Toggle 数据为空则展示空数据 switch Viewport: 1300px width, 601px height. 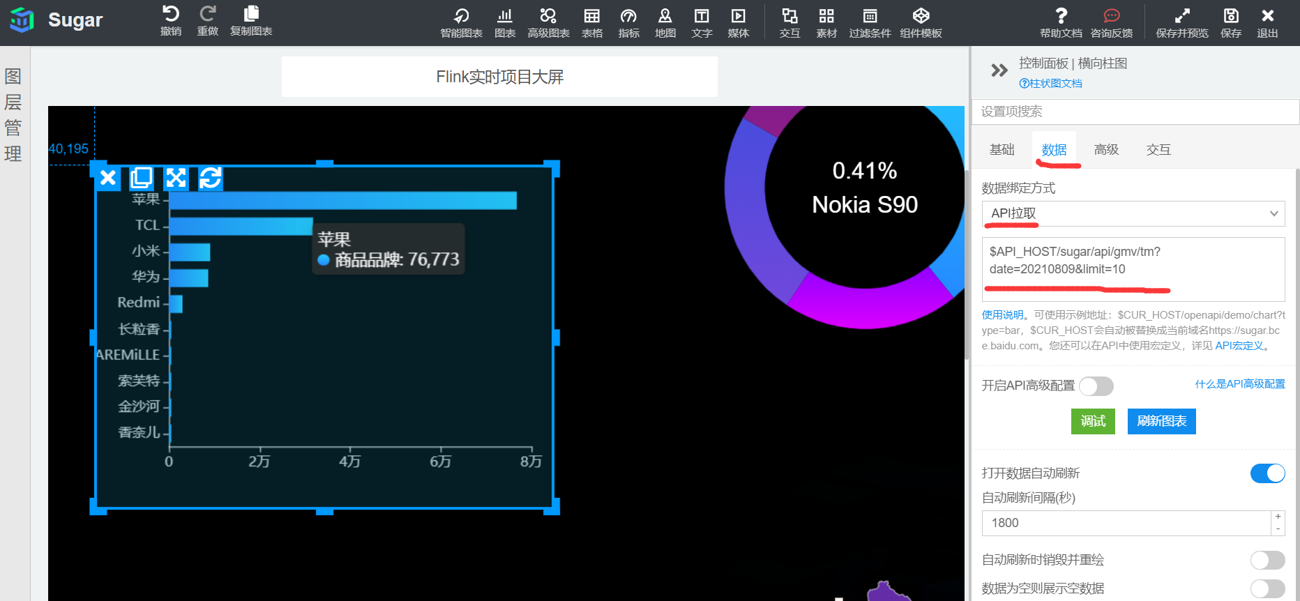click(x=1268, y=588)
